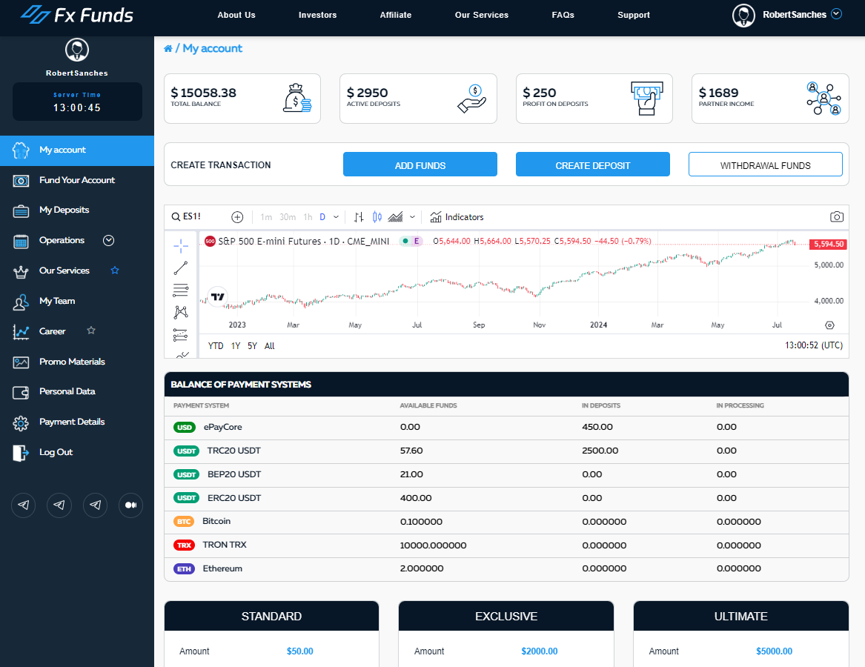This screenshot has height=667, width=865.
Task: Click the home icon in breadcrumb
Action: point(168,49)
